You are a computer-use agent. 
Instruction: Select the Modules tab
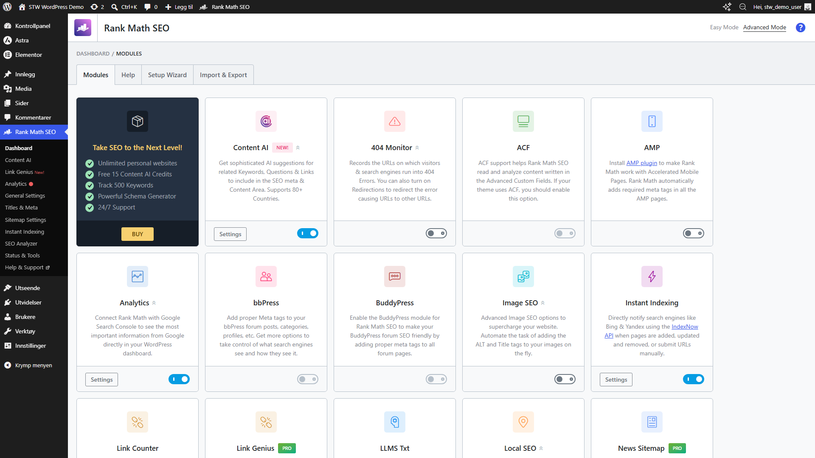pyautogui.click(x=96, y=75)
